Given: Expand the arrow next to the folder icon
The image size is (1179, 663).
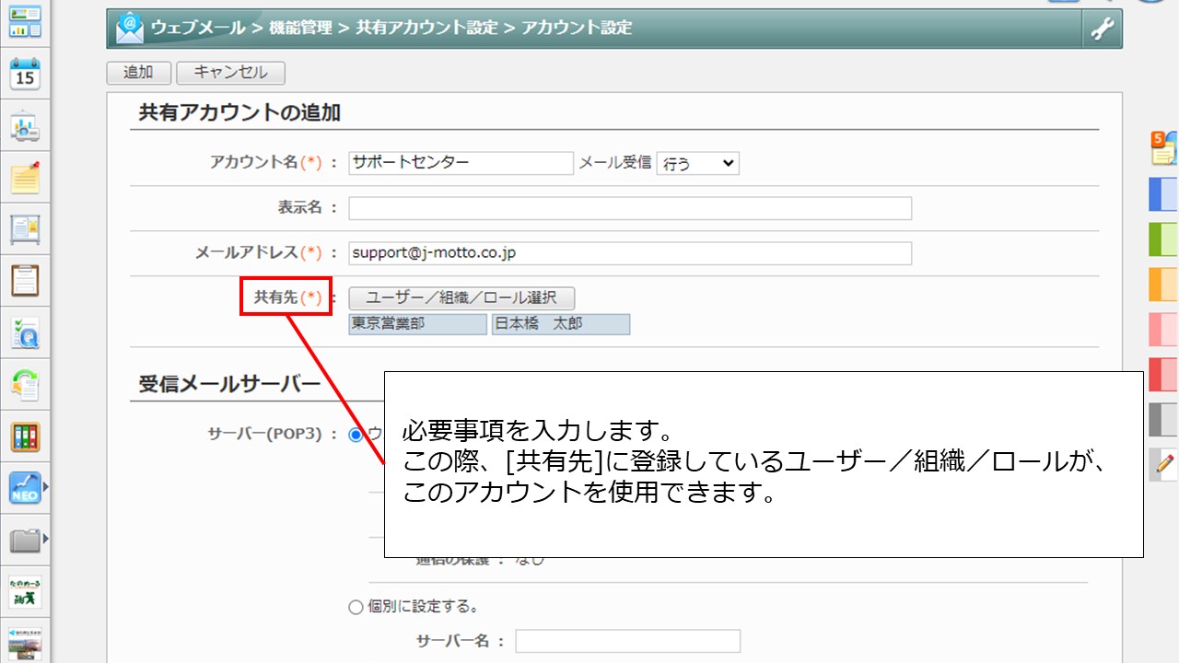Looking at the screenshot, I should pyautogui.click(x=46, y=538).
